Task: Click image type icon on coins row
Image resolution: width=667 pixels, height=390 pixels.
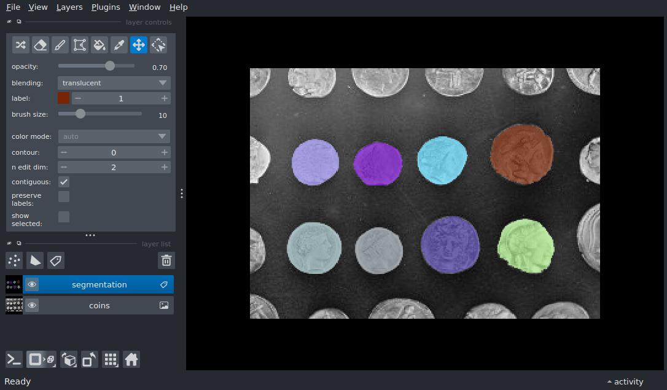Action: pos(164,305)
